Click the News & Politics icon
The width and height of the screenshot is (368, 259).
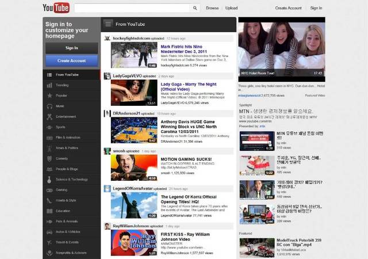[49, 148]
